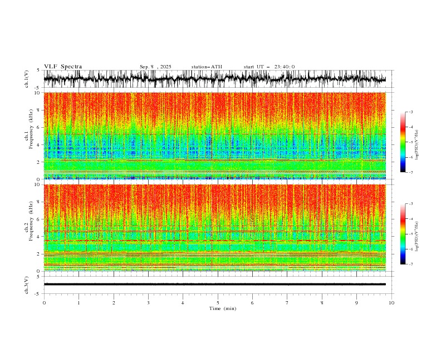
Task: Click the ch.1 color bar's log(PSD) unit label
Action: [417, 145]
